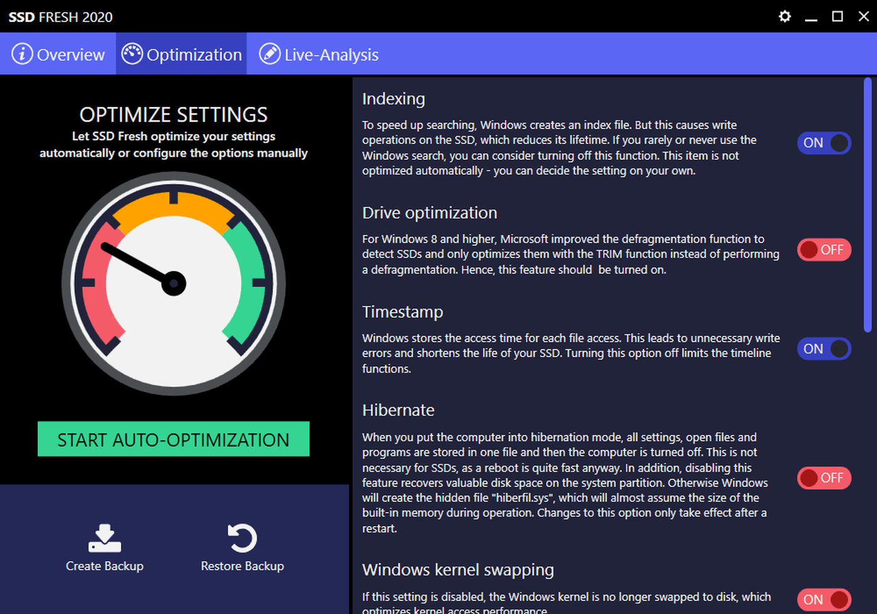Click the Overview info icon
The image size is (877, 614).
(x=22, y=54)
